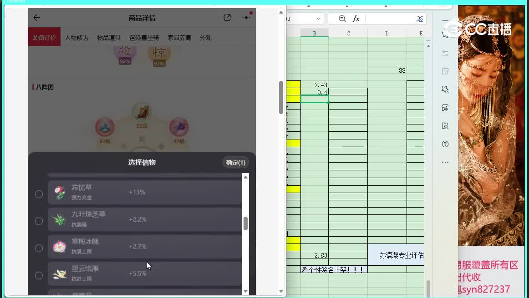
Task: Click the 信物 list scroll-down arrow
Action: click(x=246, y=291)
